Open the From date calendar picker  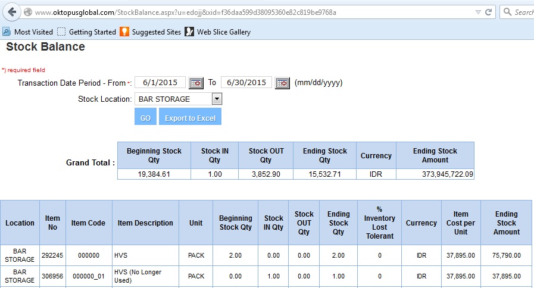(x=196, y=83)
